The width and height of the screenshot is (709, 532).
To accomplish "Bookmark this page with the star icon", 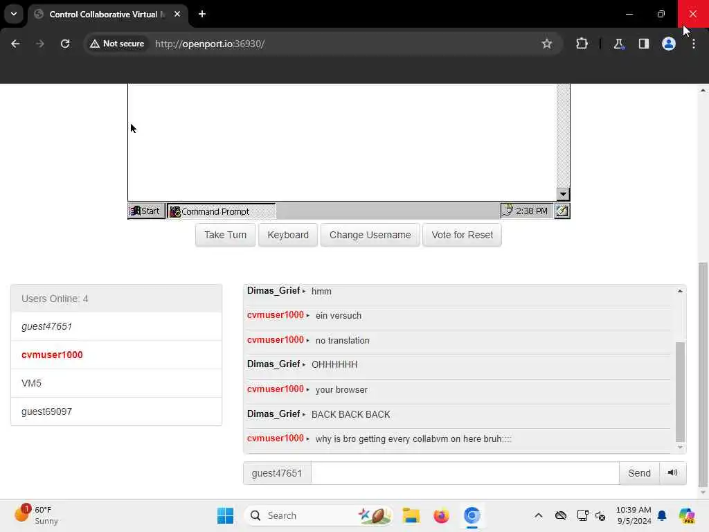I will click(547, 44).
